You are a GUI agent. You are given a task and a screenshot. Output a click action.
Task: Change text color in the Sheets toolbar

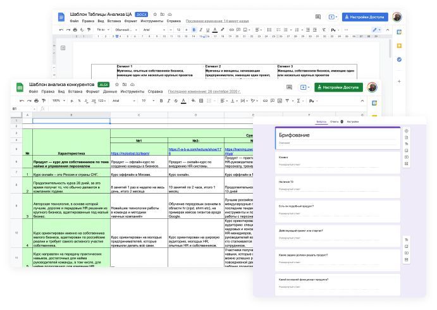(x=183, y=101)
